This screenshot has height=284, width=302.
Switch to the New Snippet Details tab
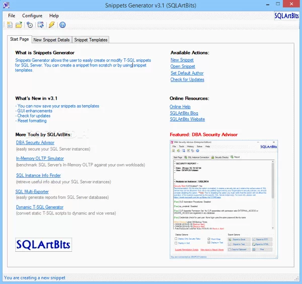[x=51, y=40]
